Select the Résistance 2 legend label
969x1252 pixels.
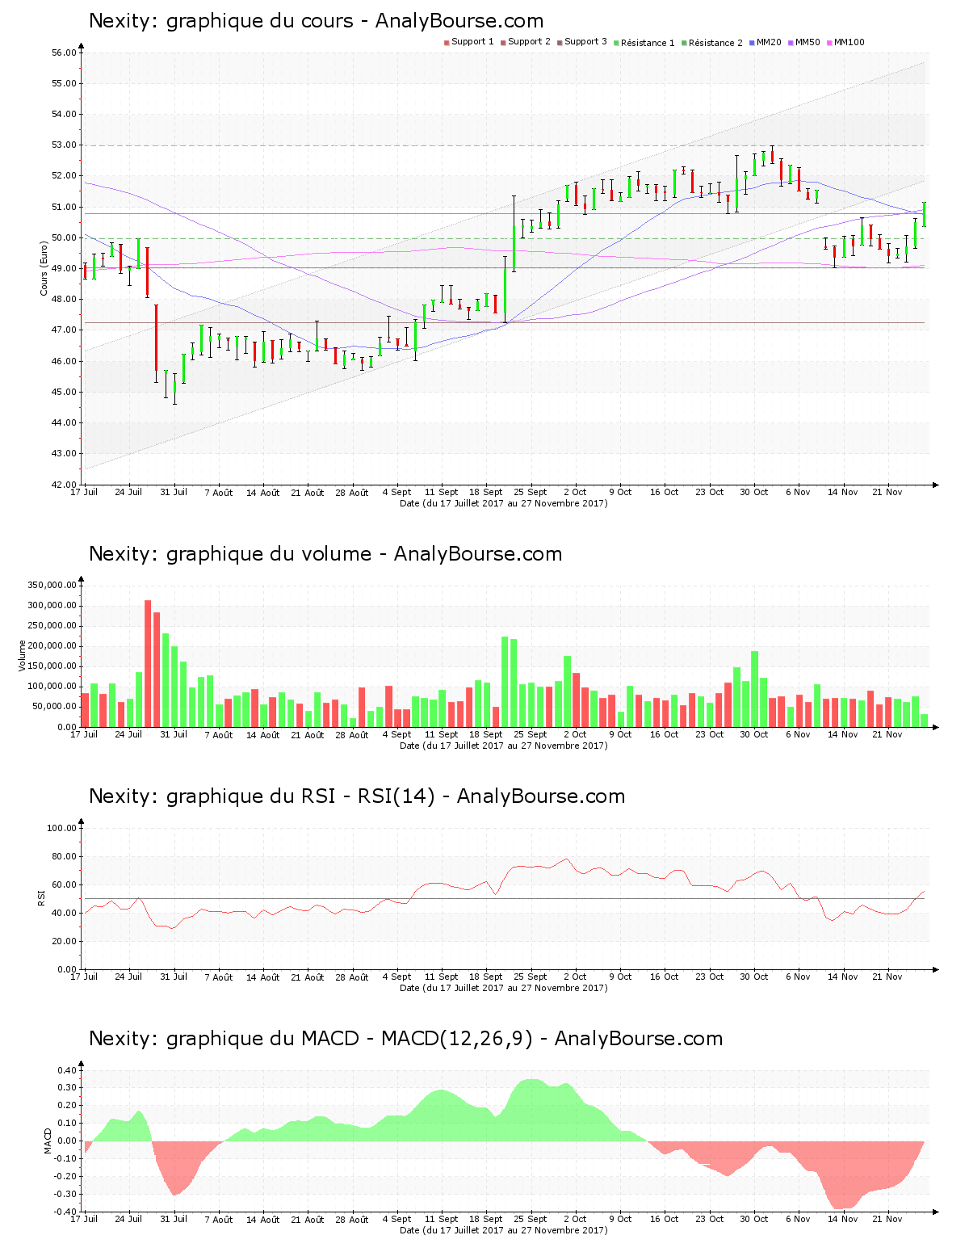(x=715, y=43)
